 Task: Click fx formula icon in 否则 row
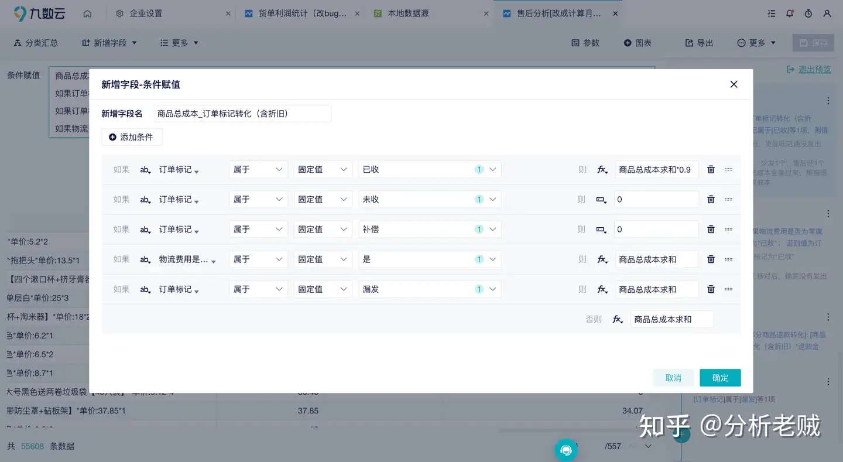point(618,319)
